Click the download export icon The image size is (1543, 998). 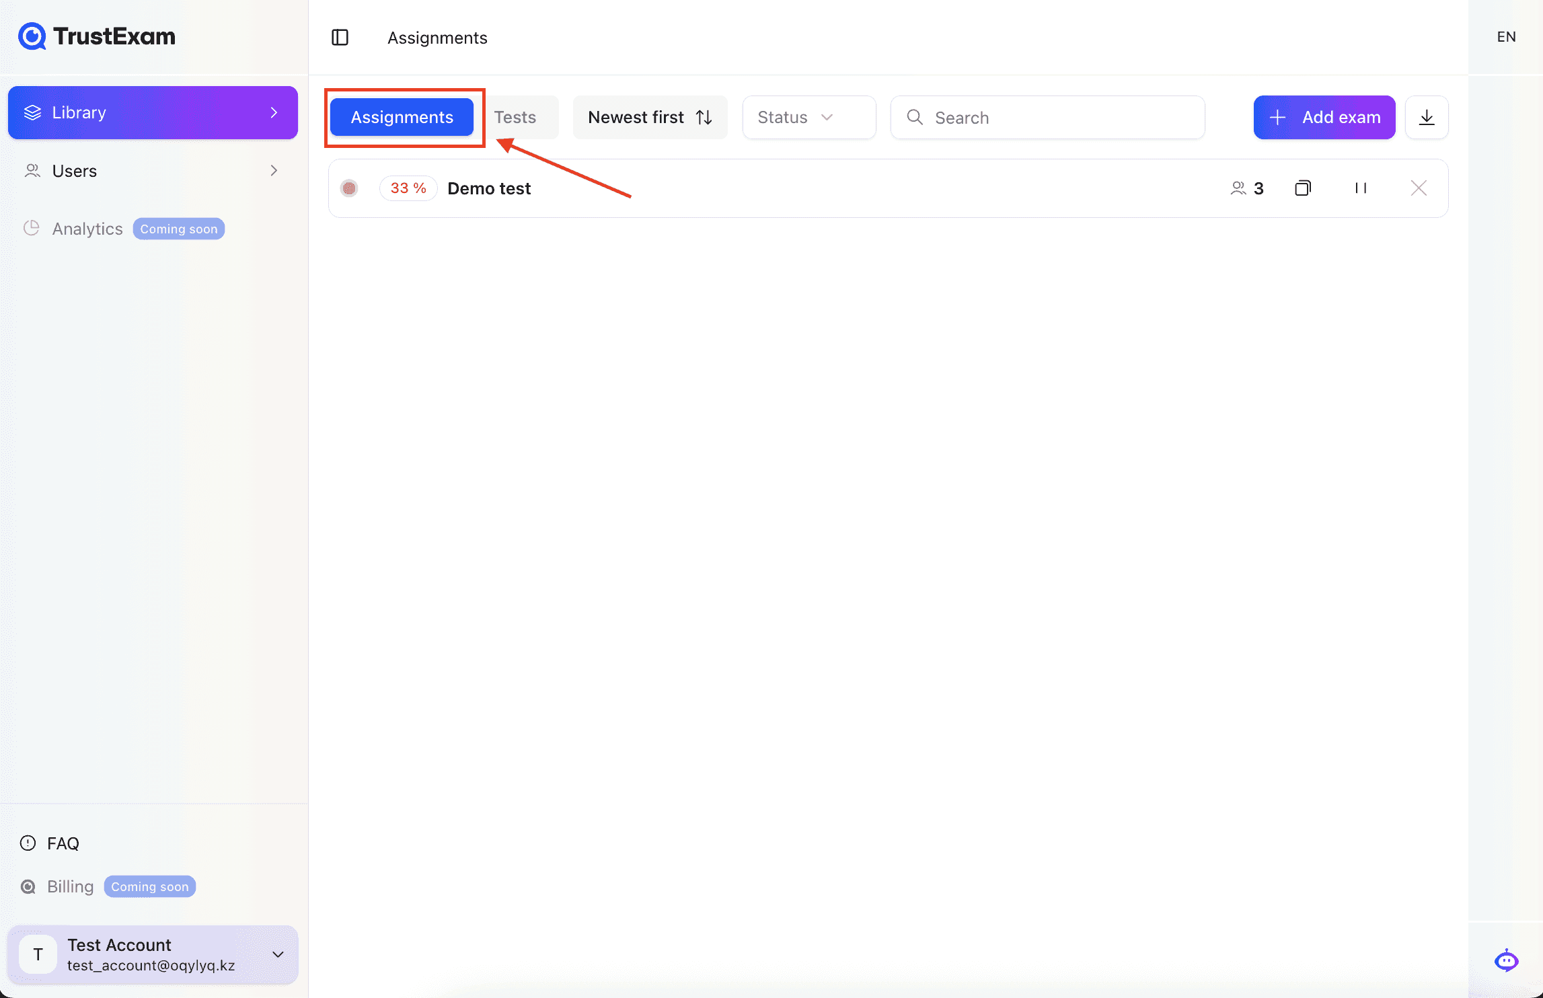click(1427, 117)
